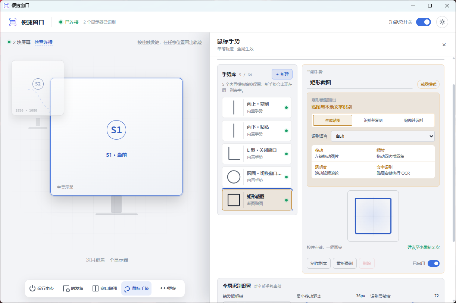Click the 1920 × 1080 resolution label
Screen dimensions: 456x303
pos(26,110)
